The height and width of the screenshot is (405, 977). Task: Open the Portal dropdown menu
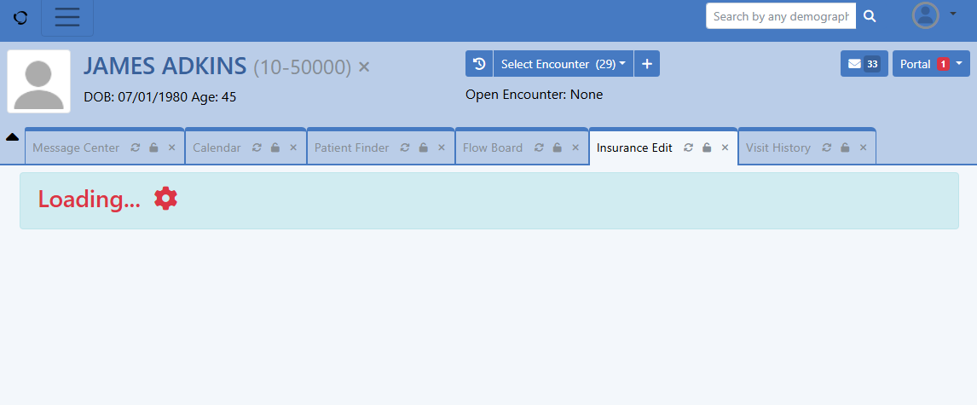coord(931,64)
